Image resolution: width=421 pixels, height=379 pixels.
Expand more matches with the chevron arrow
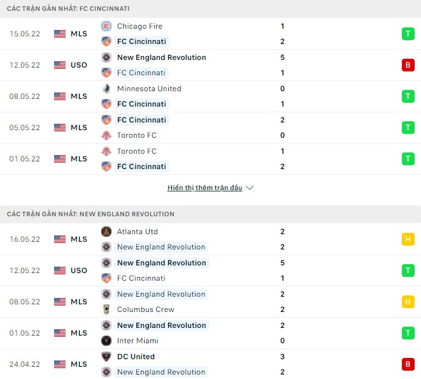pyautogui.click(x=250, y=188)
